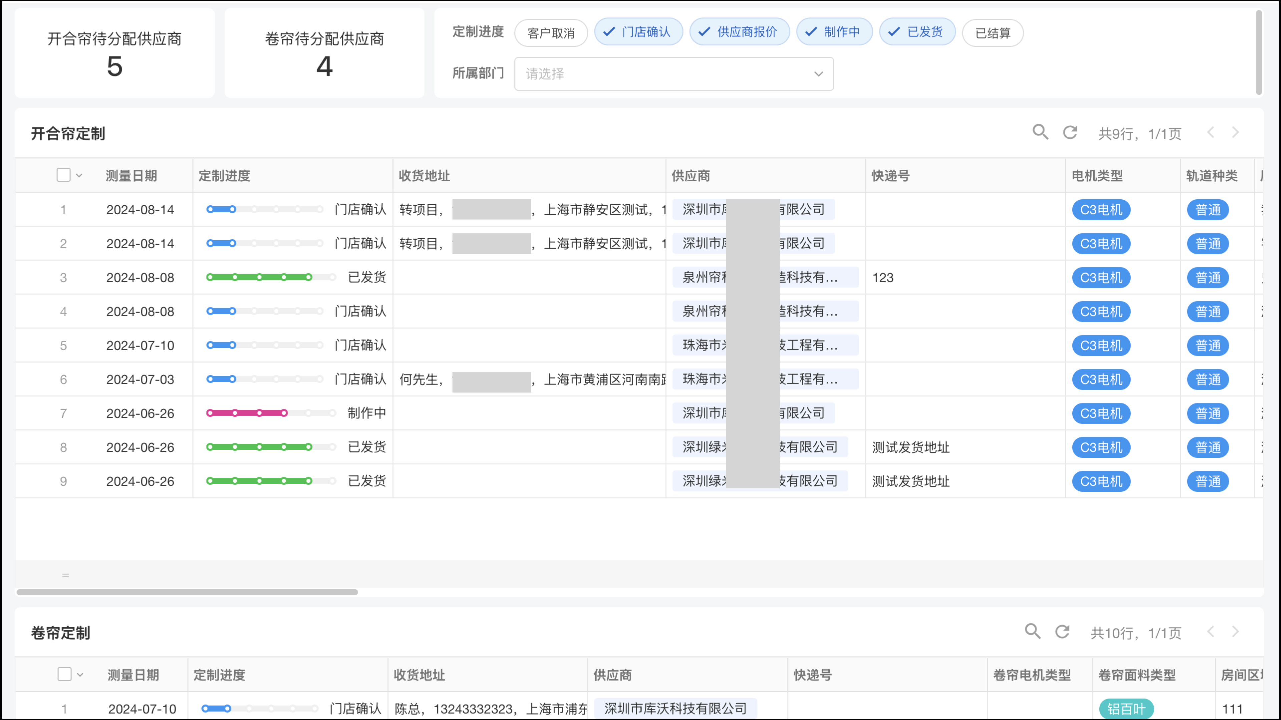
Task: Uncheck 供应商报价 progress filter
Action: point(740,32)
